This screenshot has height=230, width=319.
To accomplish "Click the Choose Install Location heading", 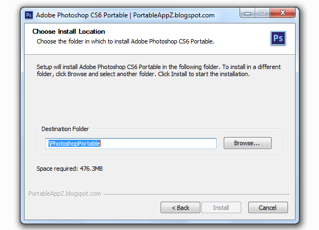I will point(69,32).
